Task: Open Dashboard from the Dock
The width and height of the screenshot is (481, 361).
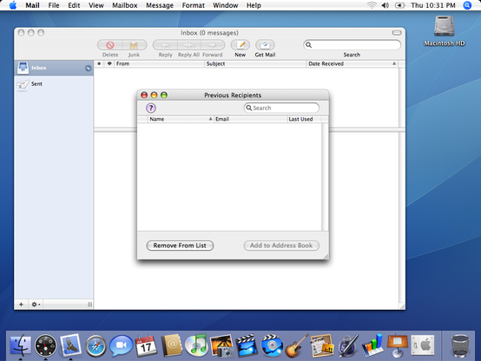Action: 46,345
